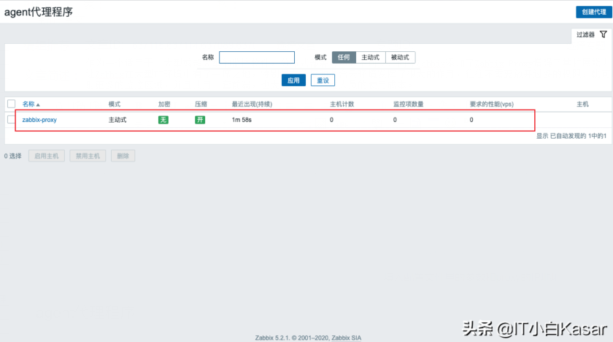The image size is (613, 342).
Task: Tick the checkbox for zabbix-proxy row
Action: (11, 119)
